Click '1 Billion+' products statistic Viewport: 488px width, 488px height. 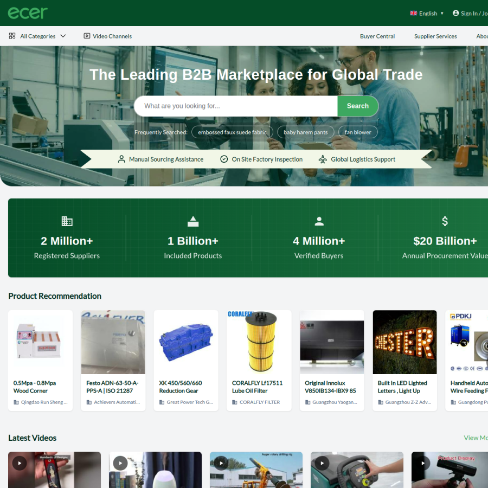[193, 241]
